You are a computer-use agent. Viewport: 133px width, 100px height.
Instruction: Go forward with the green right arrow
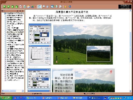tap(8, 7)
